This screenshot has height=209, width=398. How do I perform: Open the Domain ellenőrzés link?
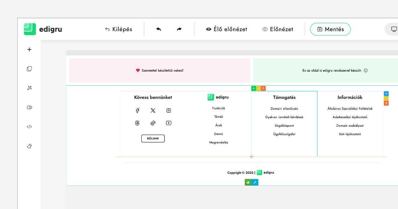284,108
